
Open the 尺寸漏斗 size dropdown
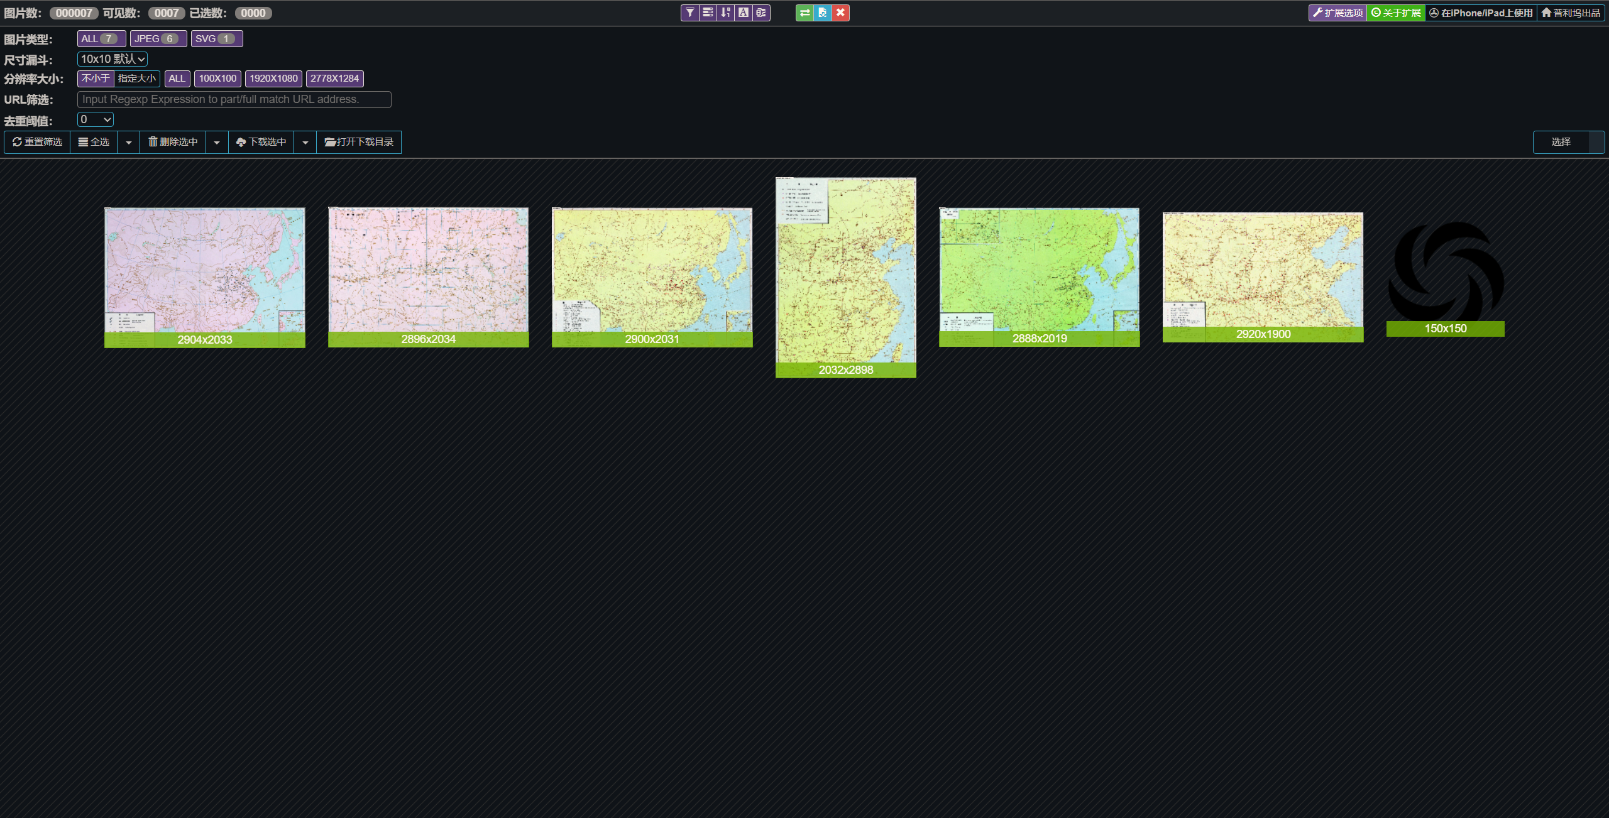[113, 59]
